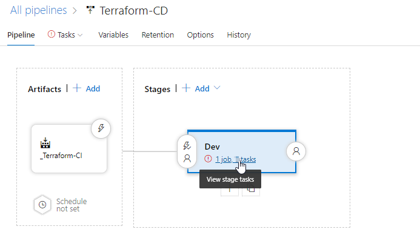
Task: Open the History tab
Action: click(x=239, y=35)
